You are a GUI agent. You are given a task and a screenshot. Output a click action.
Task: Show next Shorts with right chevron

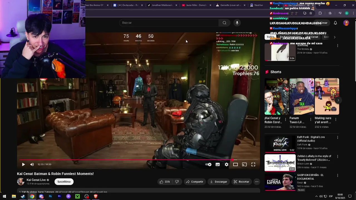point(338,100)
